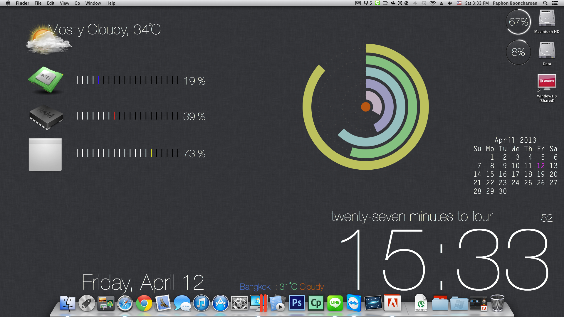Open the Trash in the dock
This screenshot has width=564, height=317.
tap(497, 303)
